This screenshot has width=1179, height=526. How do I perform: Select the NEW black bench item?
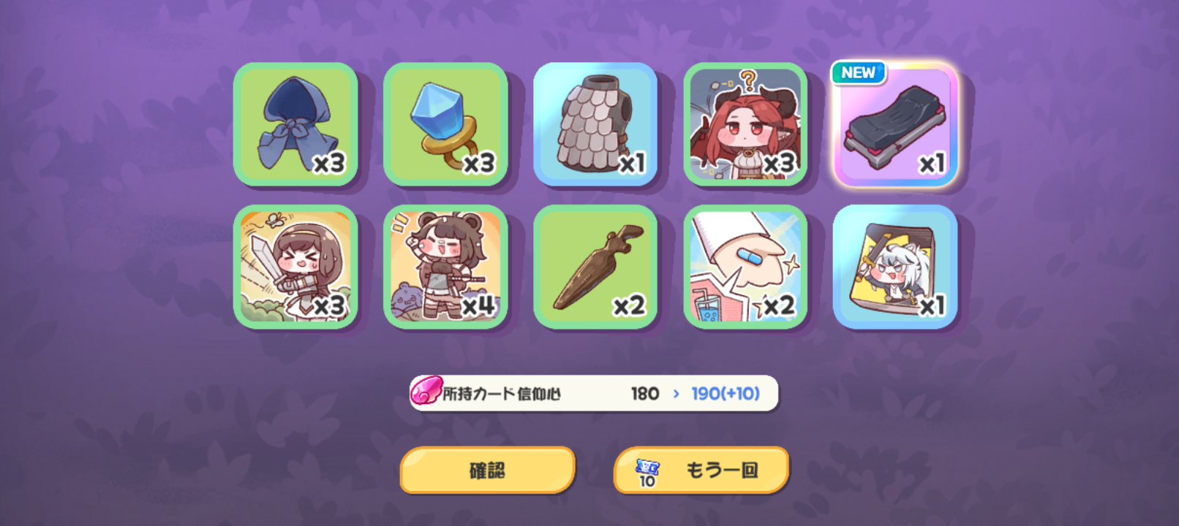[895, 124]
